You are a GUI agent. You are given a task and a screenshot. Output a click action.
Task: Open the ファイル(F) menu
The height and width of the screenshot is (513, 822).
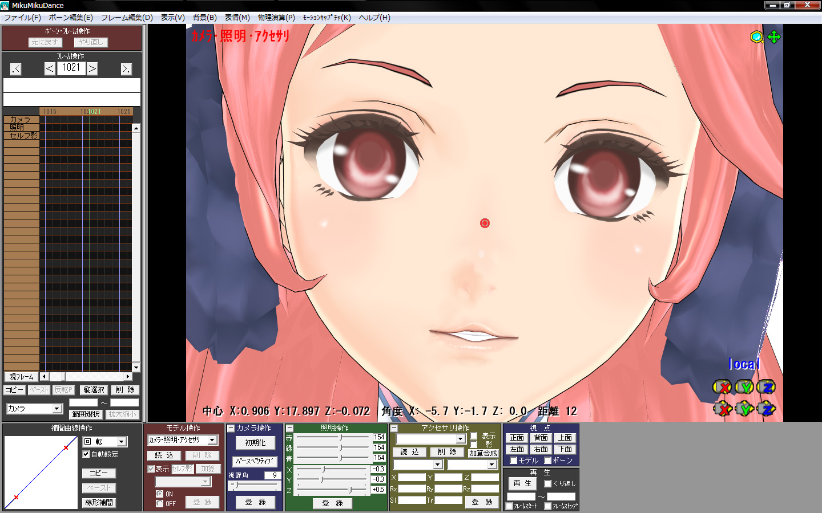pyautogui.click(x=22, y=18)
